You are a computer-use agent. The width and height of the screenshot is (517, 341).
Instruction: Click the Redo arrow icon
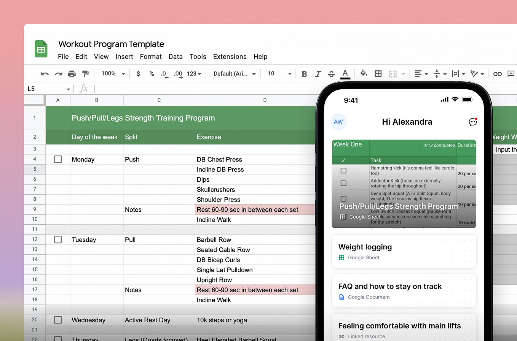click(58, 74)
